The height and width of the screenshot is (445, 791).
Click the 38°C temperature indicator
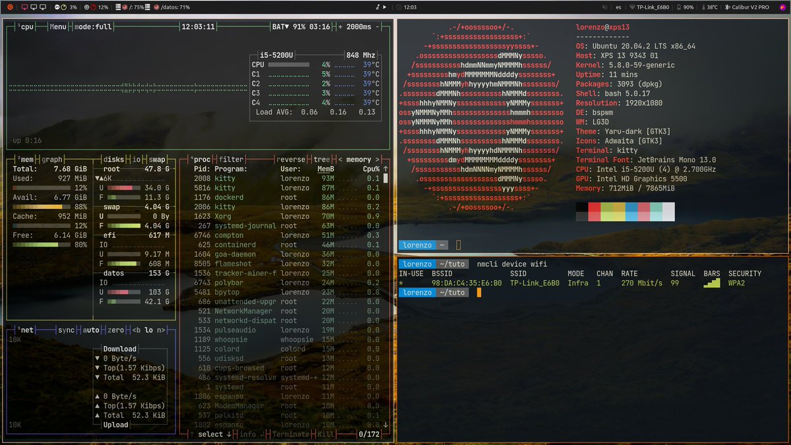(x=709, y=7)
